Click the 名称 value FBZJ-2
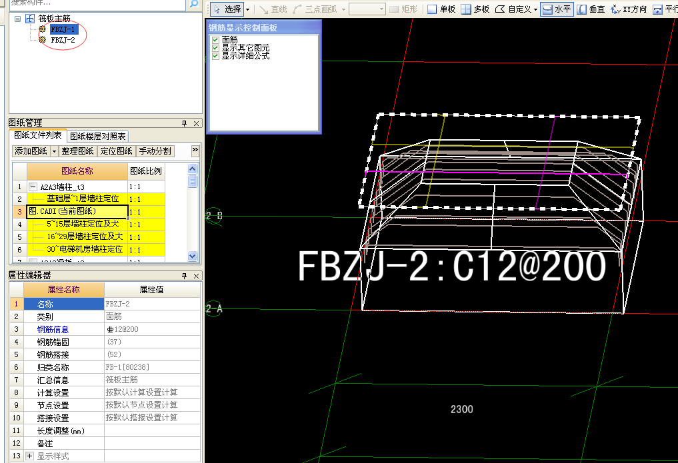The image size is (678, 463). 152,304
